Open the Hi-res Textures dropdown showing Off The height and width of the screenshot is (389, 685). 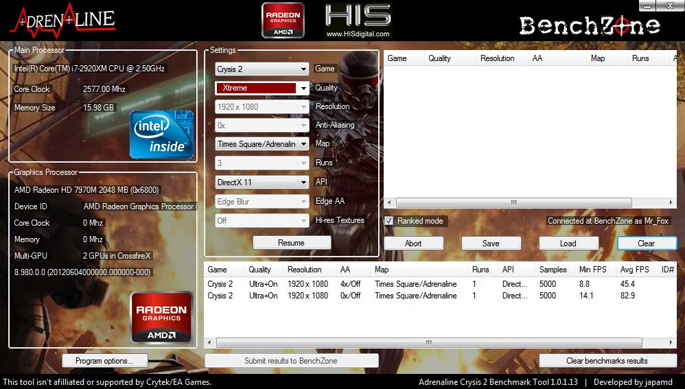[262, 220]
